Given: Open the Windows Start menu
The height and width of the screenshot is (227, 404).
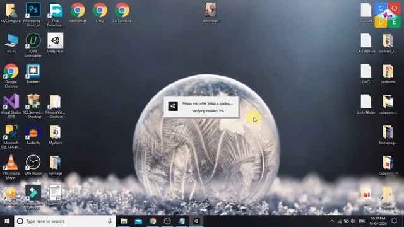Looking at the screenshot, I should [x=7, y=221].
